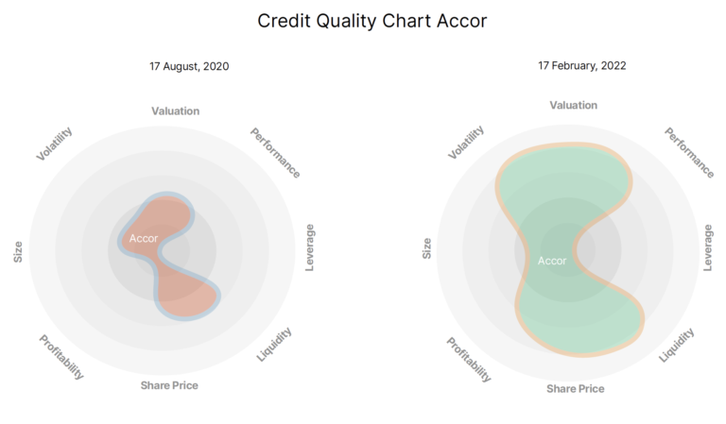Viewport: 726px width, 424px height.
Task: Select the 17 February, 2022 date heading
Action: (x=582, y=66)
